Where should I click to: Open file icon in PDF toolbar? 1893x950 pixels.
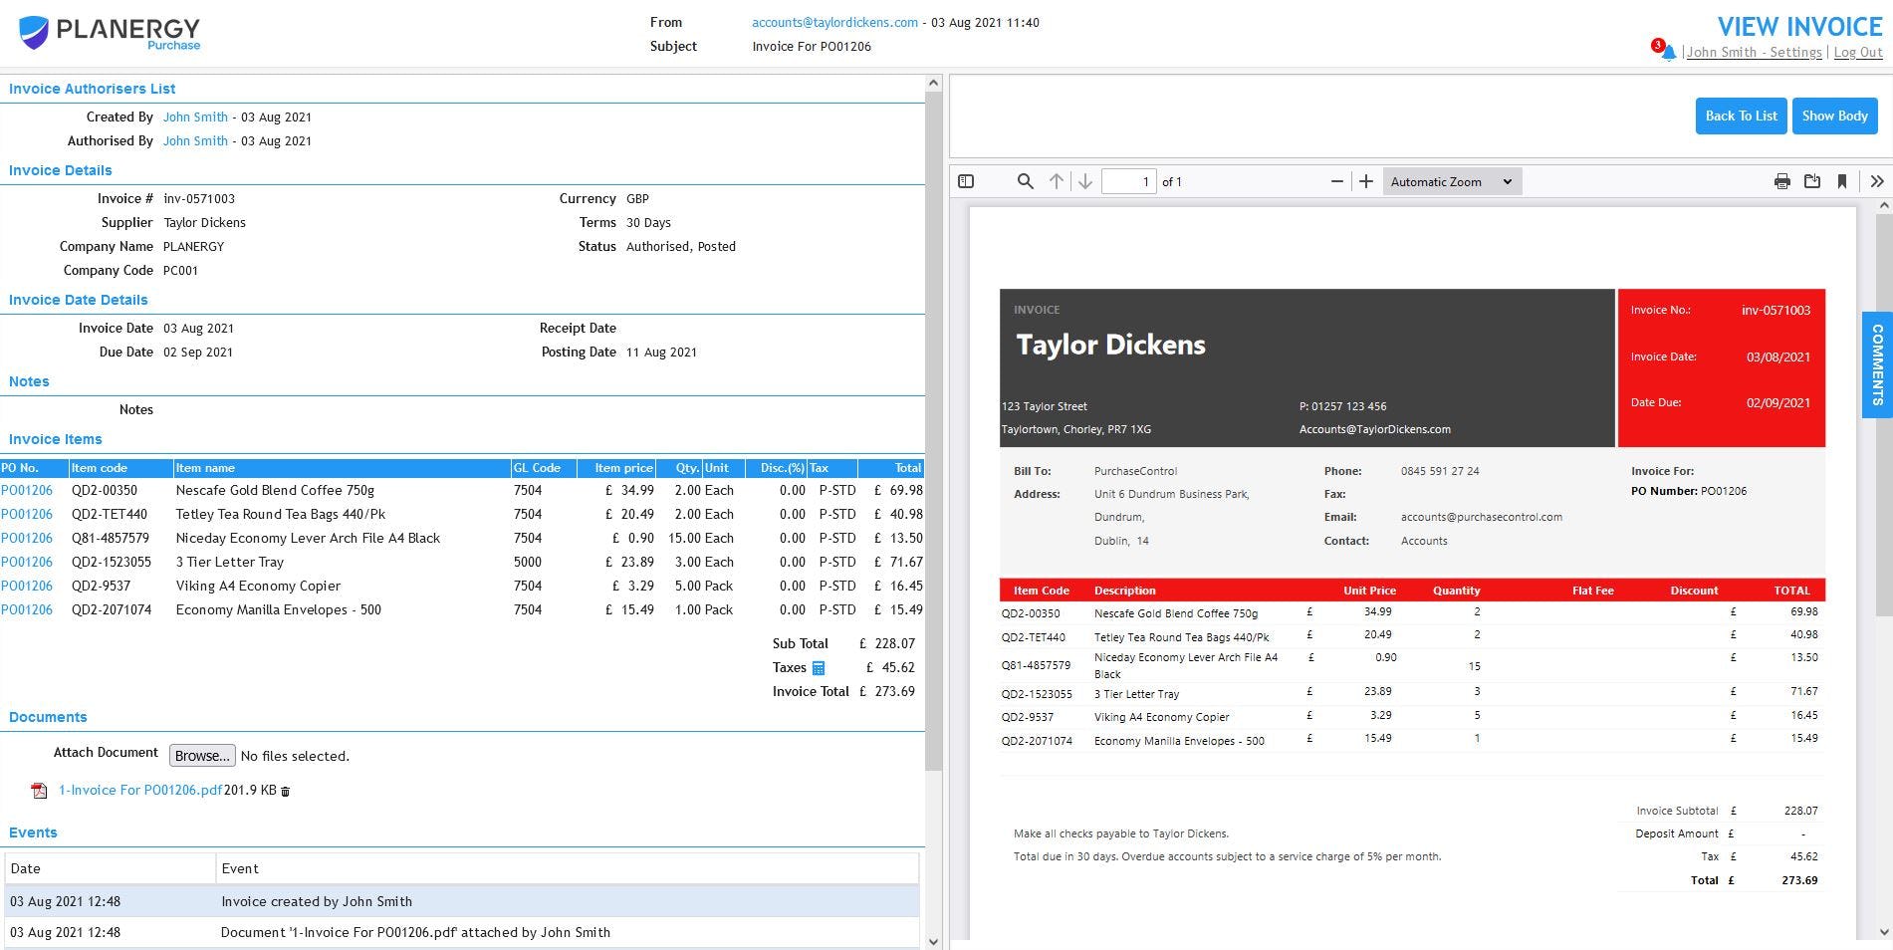point(1812,181)
